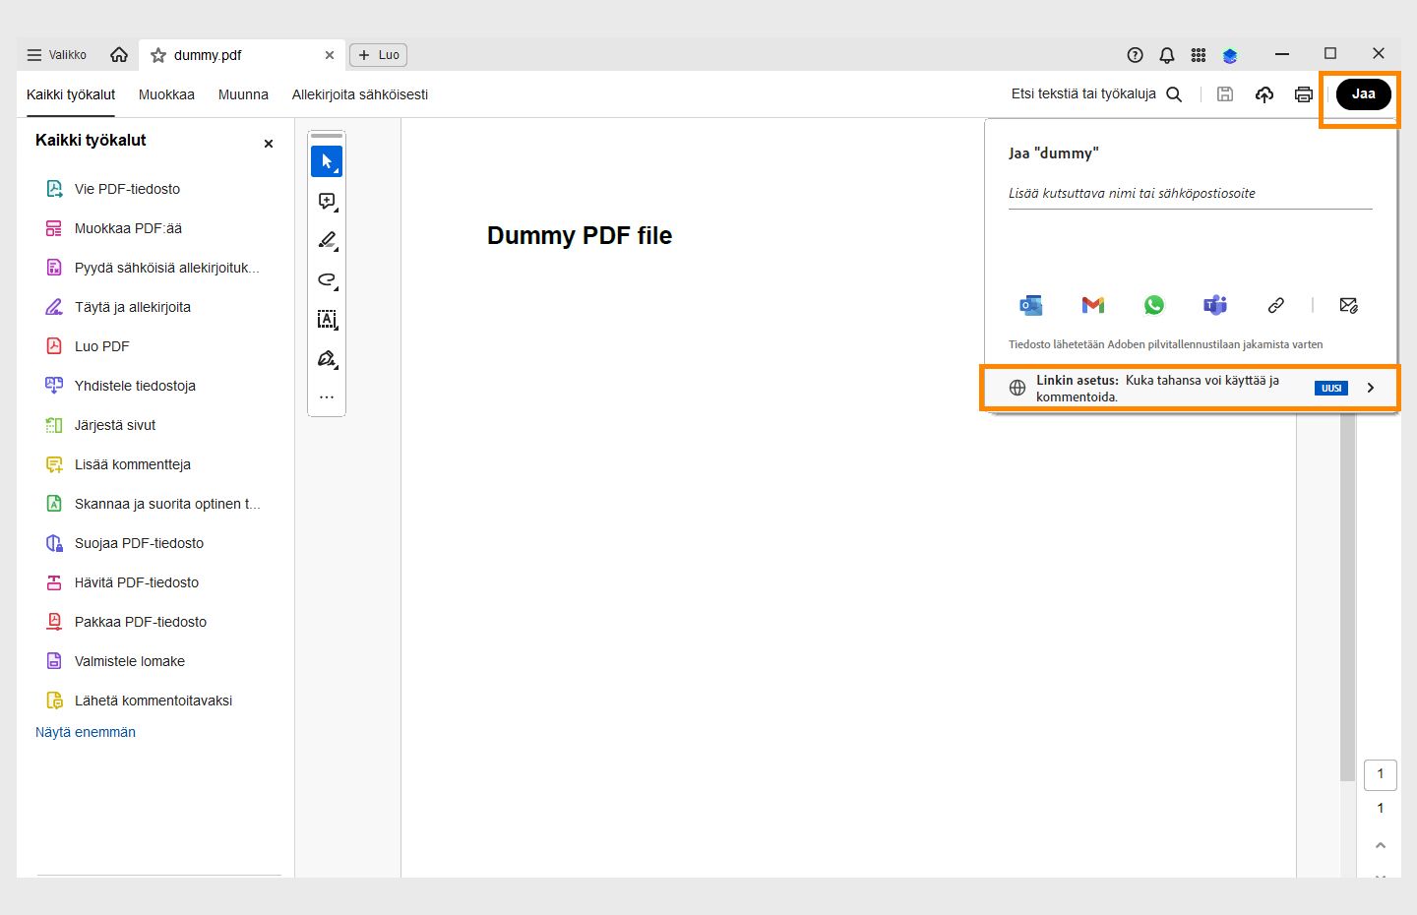Viewport: 1417px width, 915px height.
Task: Select the freehand draw loop tool
Action: [x=327, y=279]
